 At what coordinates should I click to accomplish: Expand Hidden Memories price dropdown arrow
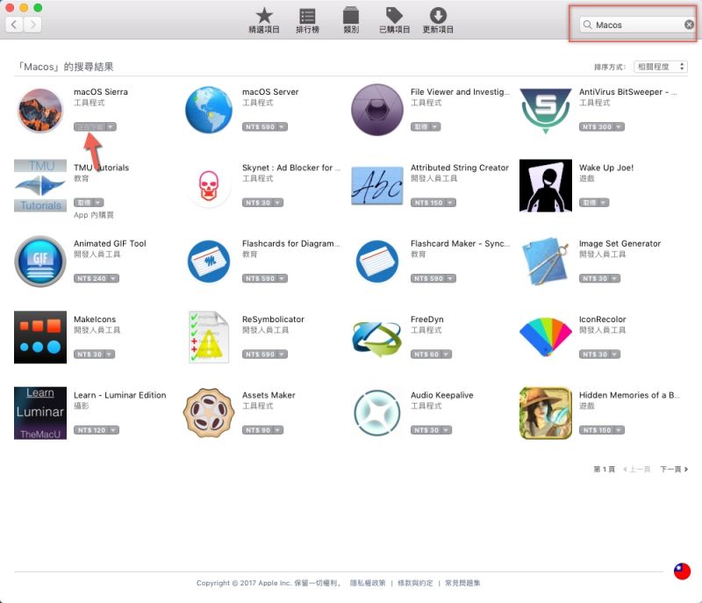tap(619, 430)
